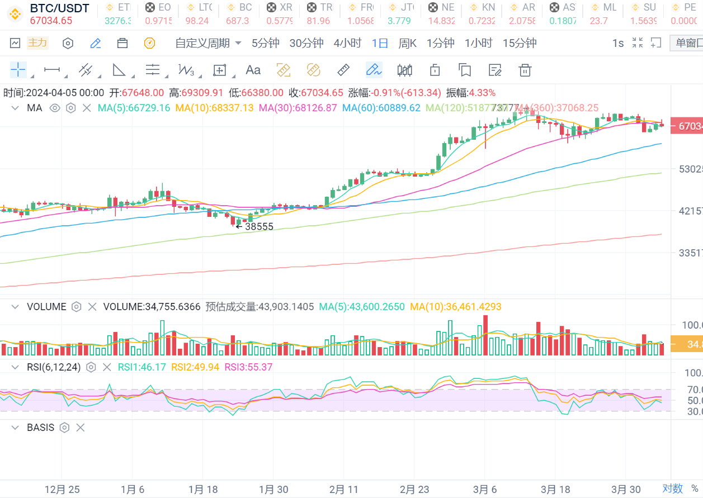The width and height of the screenshot is (703, 498).
Task: Switch to the 4小时 timeframe
Action: (x=347, y=43)
